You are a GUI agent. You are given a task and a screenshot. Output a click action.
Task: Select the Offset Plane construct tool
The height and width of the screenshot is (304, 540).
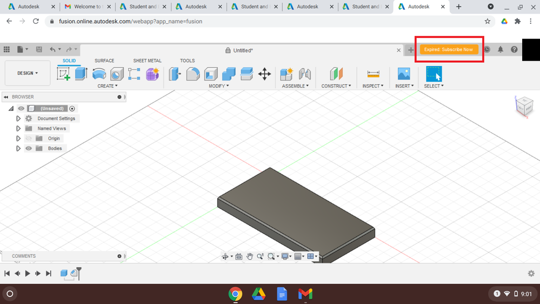point(336,74)
